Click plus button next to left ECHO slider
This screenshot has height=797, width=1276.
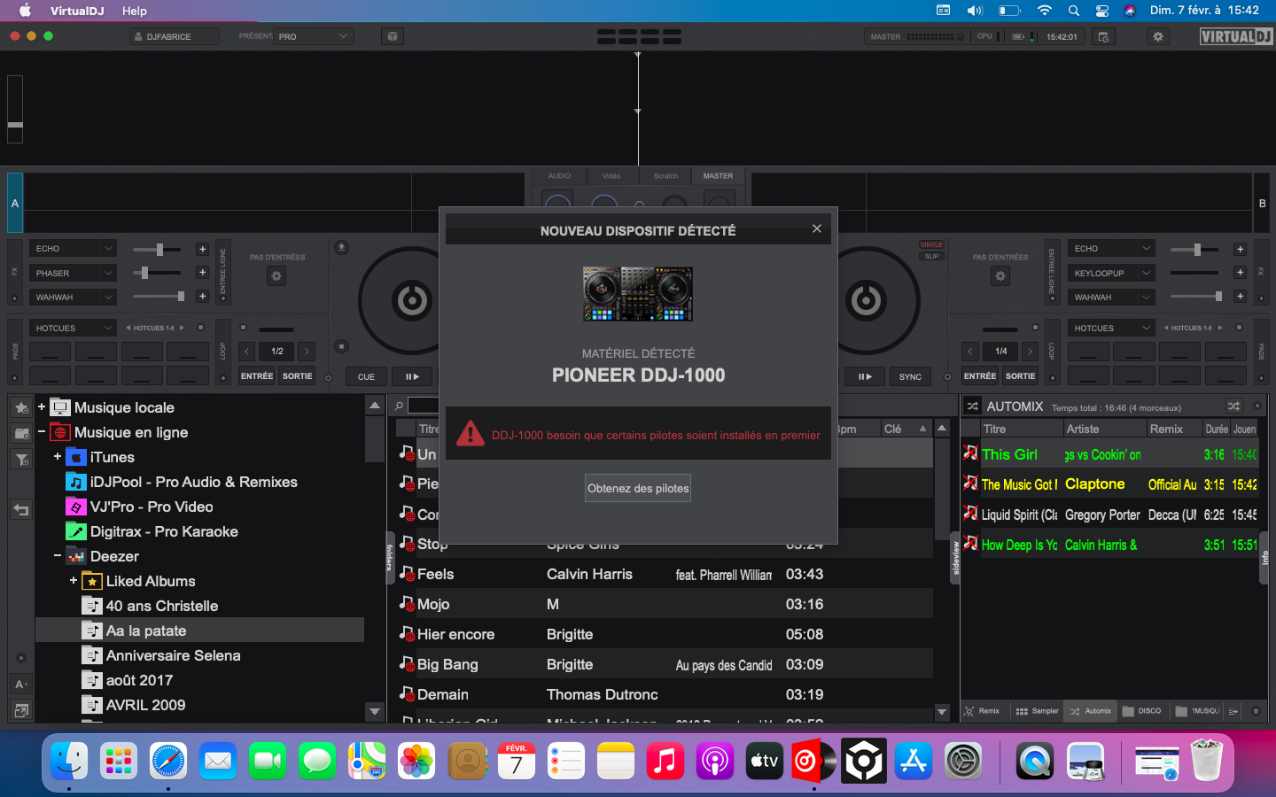(202, 249)
